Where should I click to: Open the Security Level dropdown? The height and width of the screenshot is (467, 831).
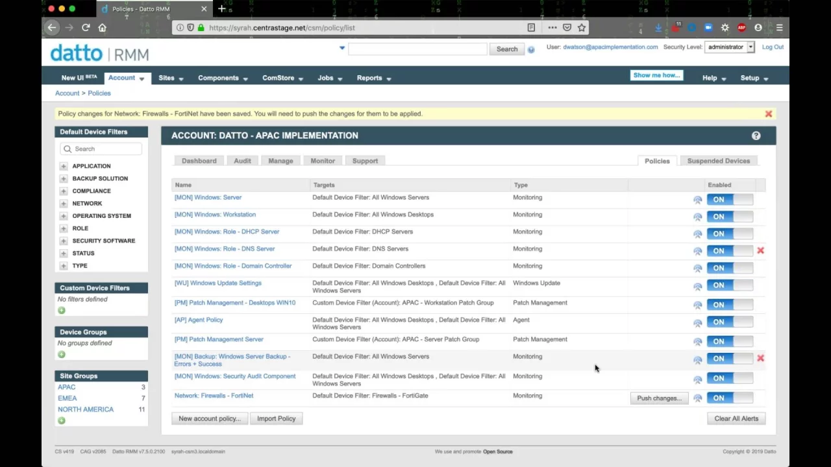[730, 47]
